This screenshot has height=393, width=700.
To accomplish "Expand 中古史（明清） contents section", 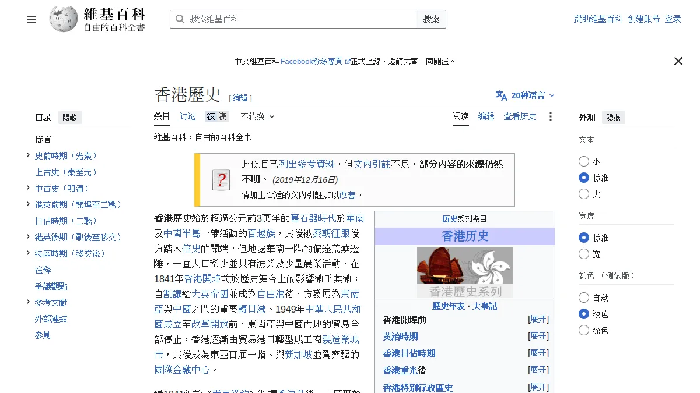I will click(x=28, y=187).
